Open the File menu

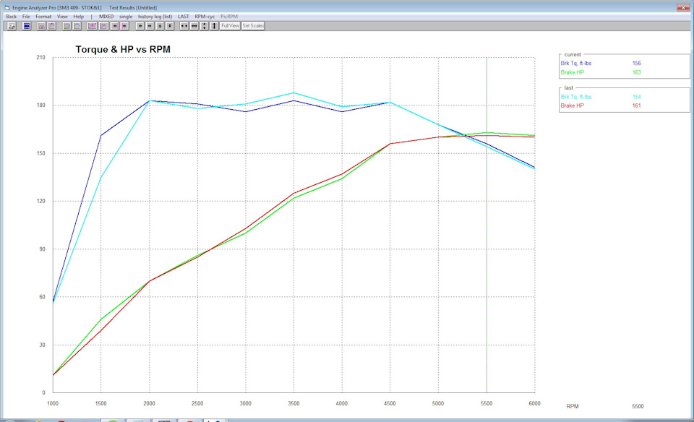click(x=26, y=16)
